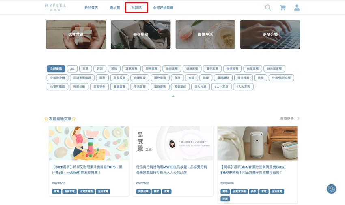Filter by 團隊 tag in filter row
The height and width of the screenshot is (205, 345).
coord(102,77)
